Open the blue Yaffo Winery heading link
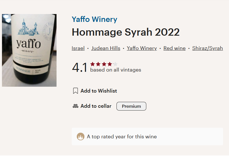Screen dimensions: 229x156 pos(94,19)
